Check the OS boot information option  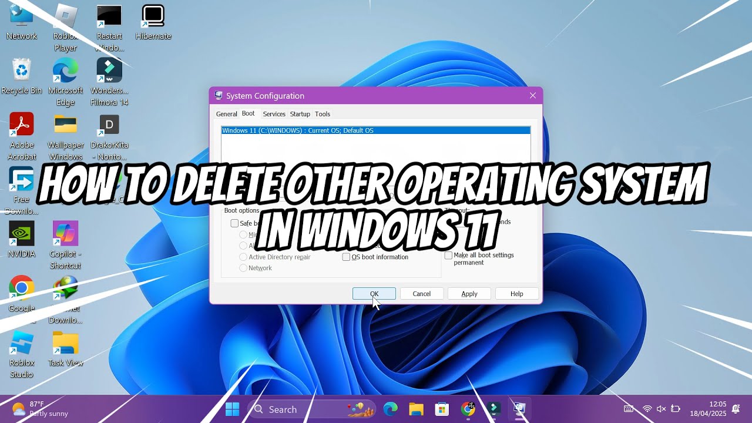click(347, 257)
